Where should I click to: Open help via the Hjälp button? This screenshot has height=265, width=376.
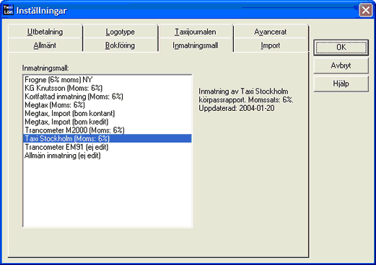click(x=341, y=84)
